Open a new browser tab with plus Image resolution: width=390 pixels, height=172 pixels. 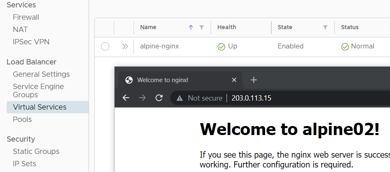(x=254, y=80)
